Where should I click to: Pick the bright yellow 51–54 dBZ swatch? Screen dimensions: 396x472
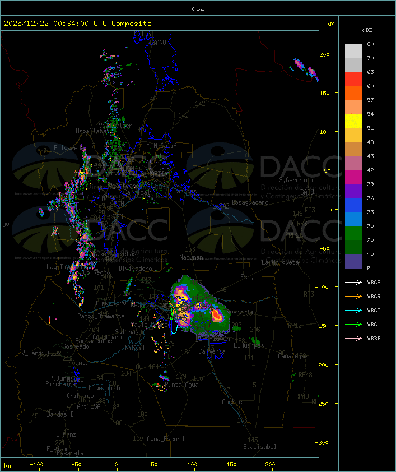point(353,121)
